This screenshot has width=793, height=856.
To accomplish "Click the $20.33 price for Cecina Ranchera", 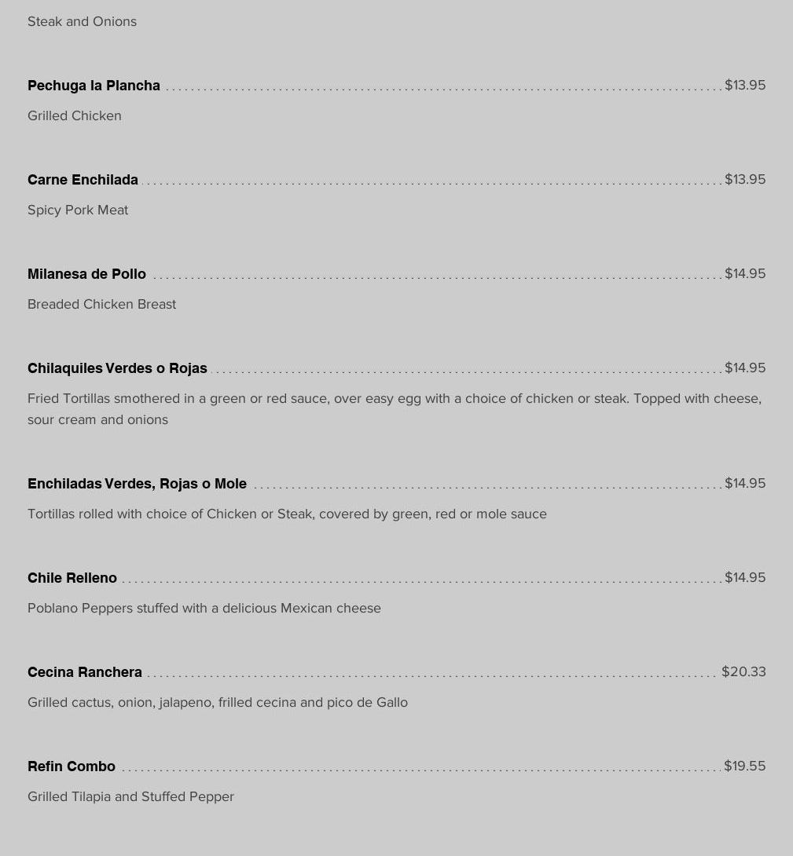I will pos(743,671).
